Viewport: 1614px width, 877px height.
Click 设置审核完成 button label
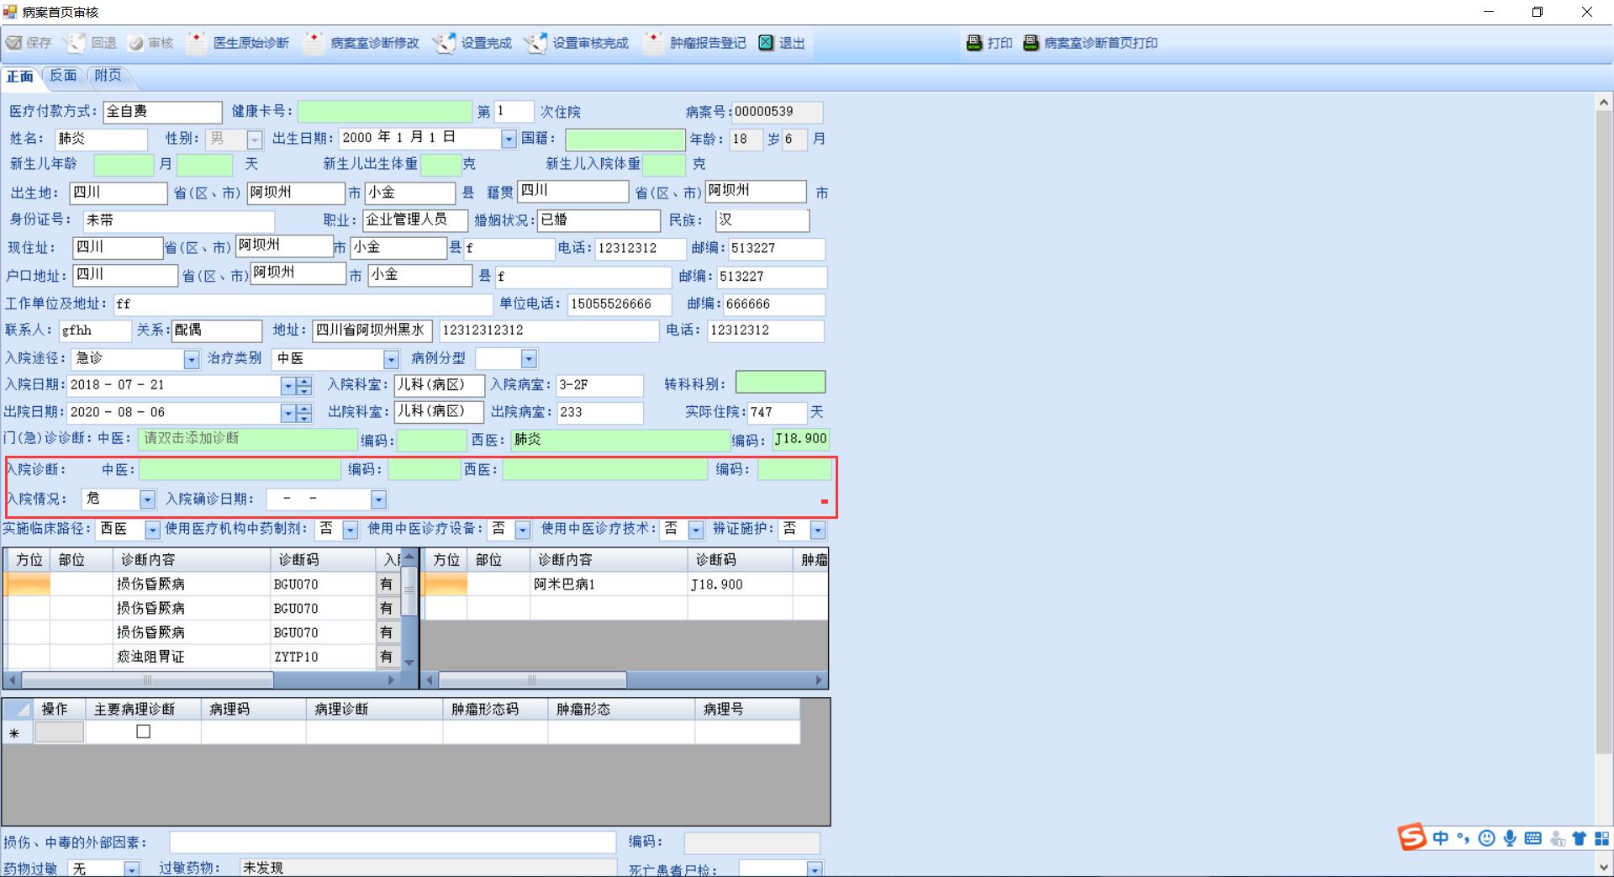pyautogui.click(x=591, y=43)
